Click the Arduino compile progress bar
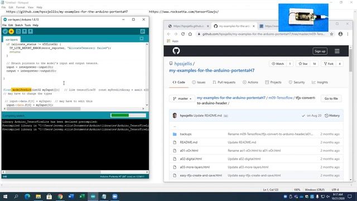 point(128,116)
